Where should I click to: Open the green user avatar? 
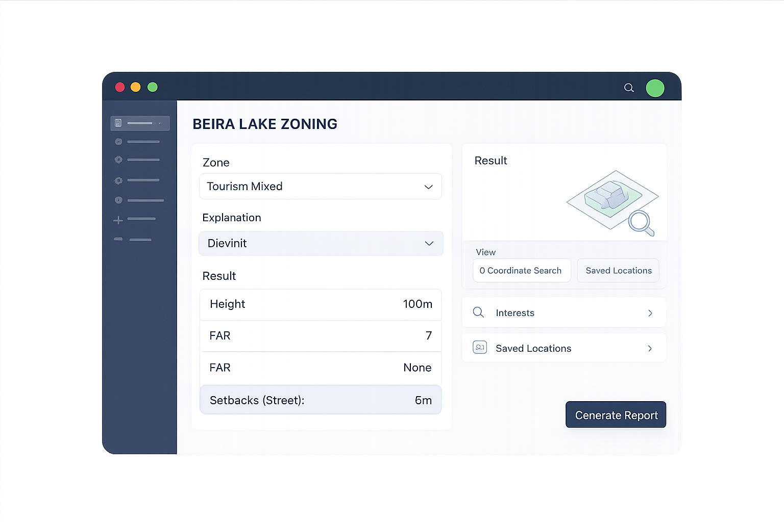(655, 88)
